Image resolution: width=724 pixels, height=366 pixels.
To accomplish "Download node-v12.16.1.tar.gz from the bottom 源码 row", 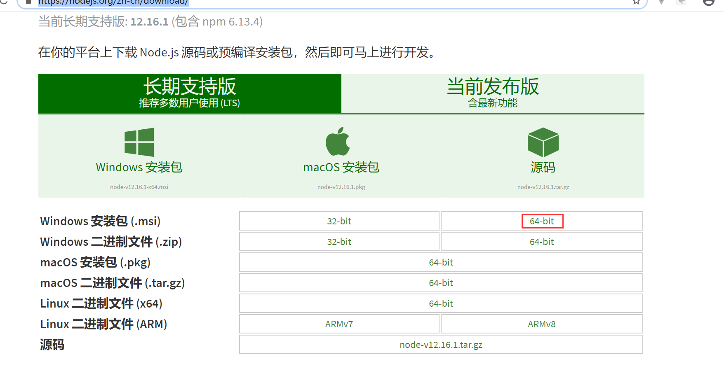I will tap(441, 345).
